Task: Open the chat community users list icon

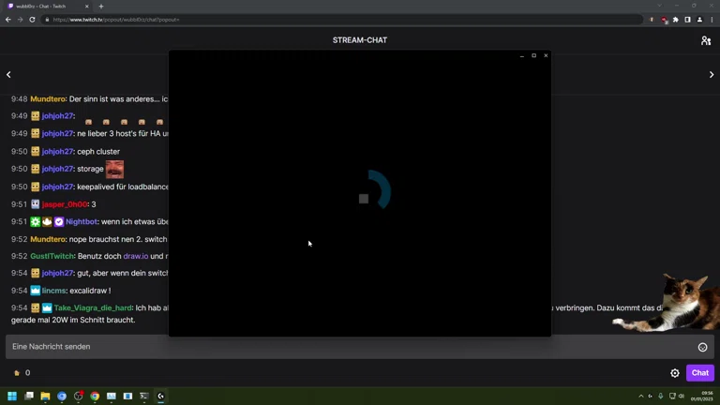Action: [705, 40]
